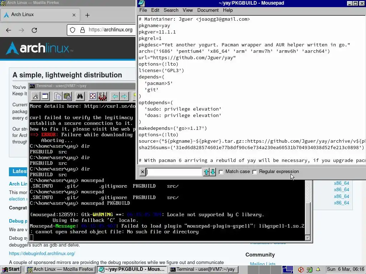This screenshot has height=274, width=366.
Task: Click the muted volume tray icon
Action: (301, 270)
